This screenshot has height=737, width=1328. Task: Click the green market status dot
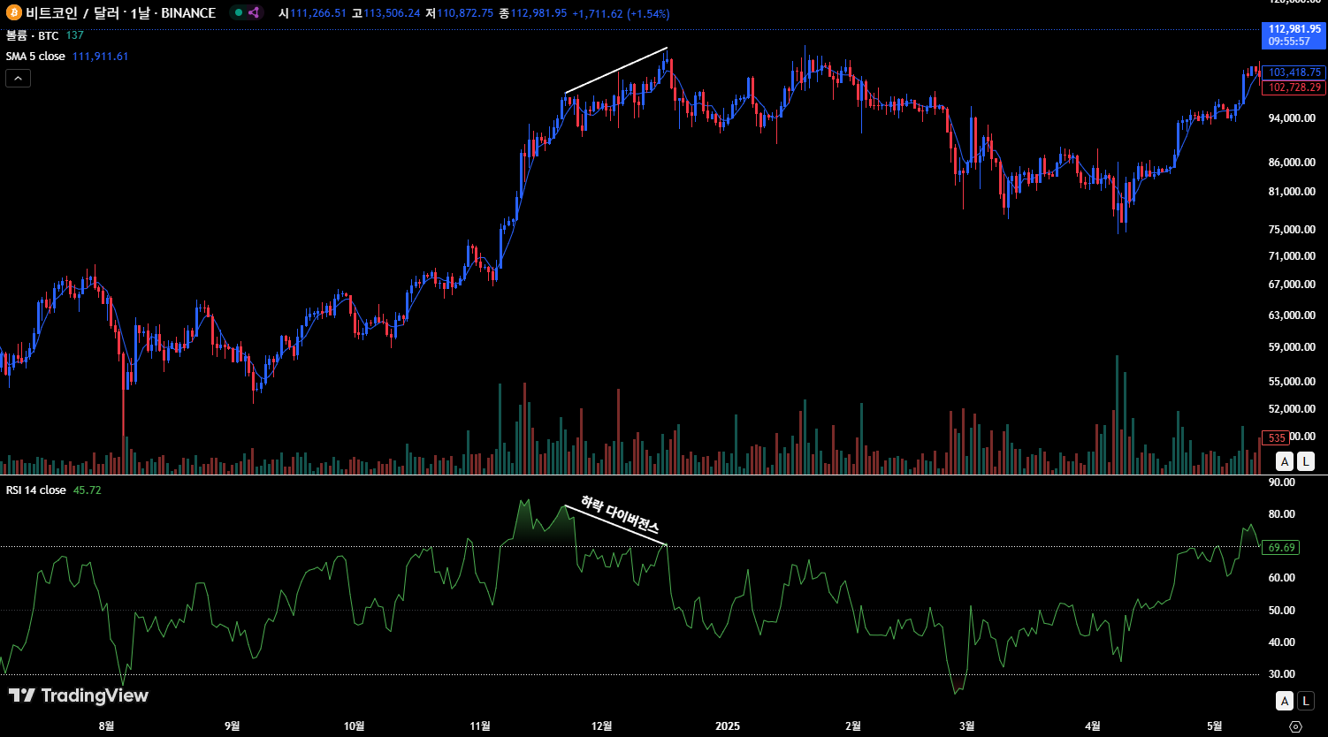point(239,13)
